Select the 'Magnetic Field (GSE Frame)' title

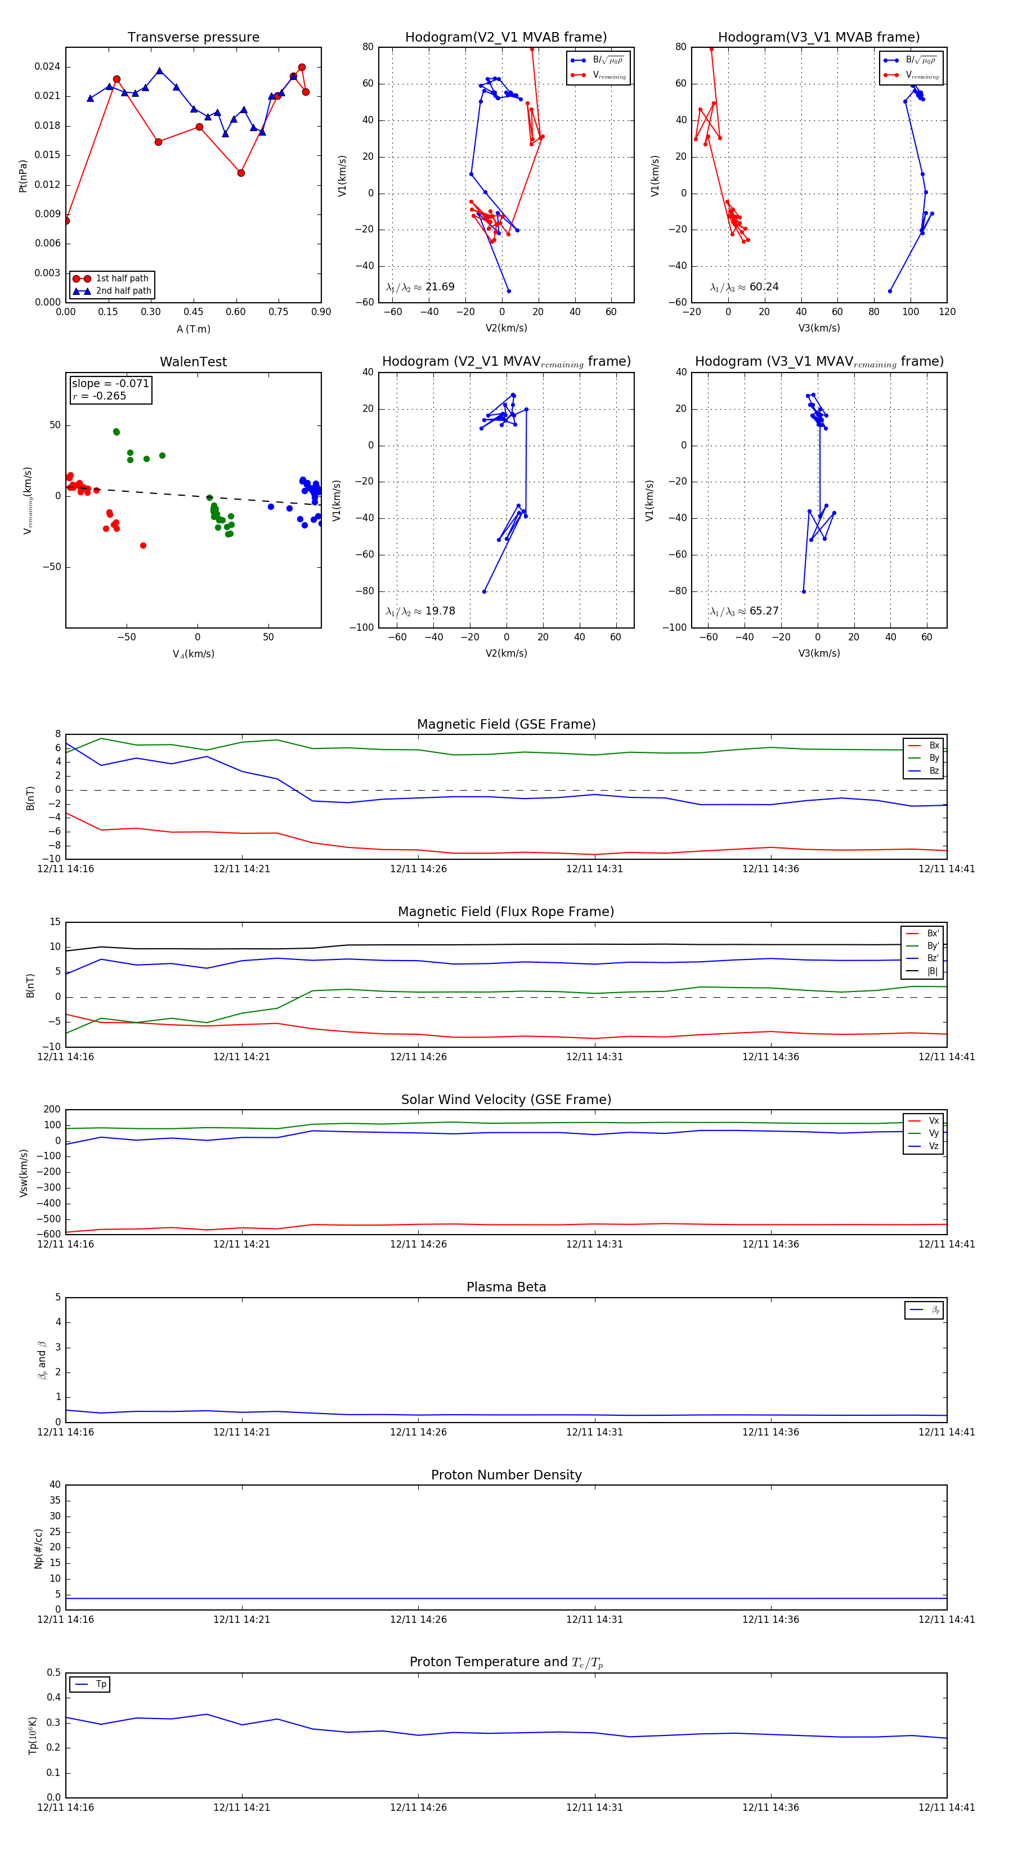click(x=506, y=724)
